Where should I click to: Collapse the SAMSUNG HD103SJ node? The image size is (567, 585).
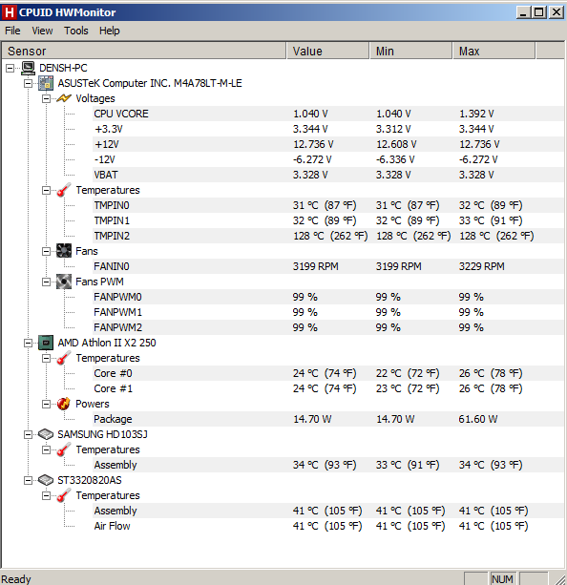point(28,434)
